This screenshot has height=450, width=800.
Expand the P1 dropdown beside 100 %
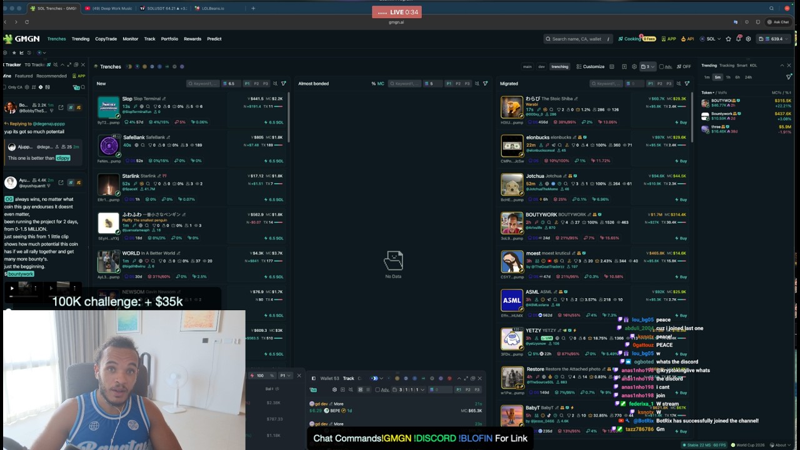click(x=284, y=376)
